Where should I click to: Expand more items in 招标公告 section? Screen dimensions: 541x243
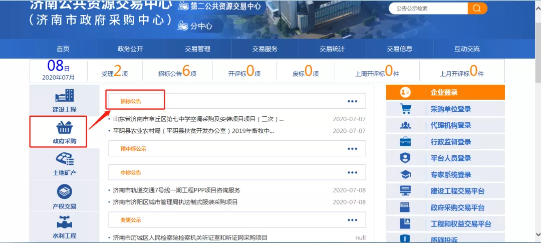pos(353,101)
